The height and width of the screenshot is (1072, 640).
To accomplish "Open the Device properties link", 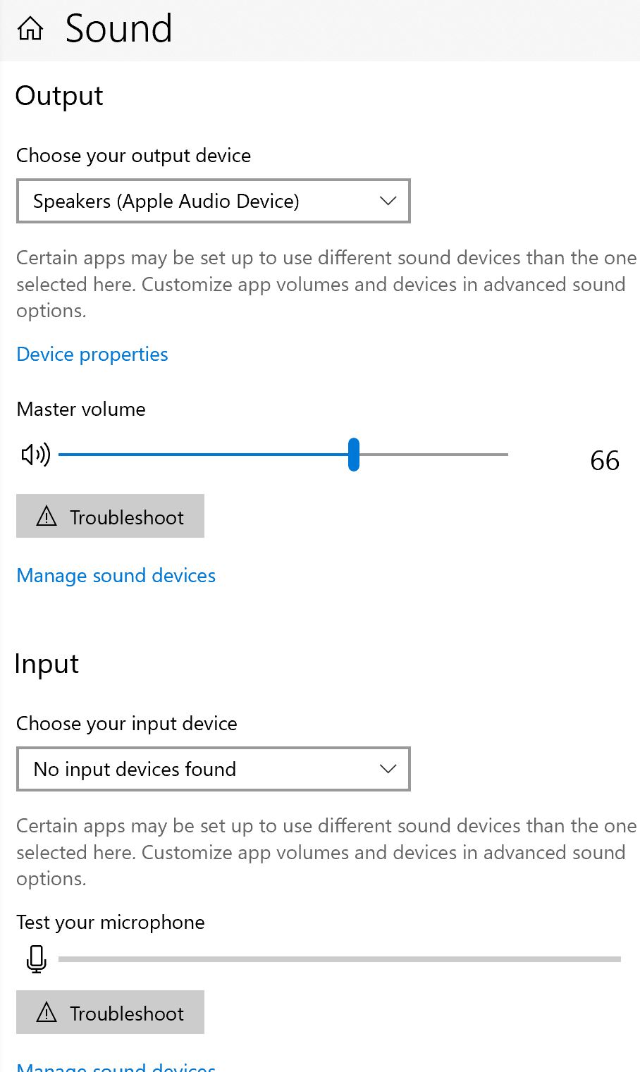I will [x=92, y=354].
